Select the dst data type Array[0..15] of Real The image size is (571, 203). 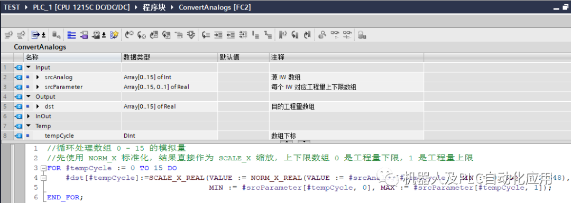[x=170, y=107]
